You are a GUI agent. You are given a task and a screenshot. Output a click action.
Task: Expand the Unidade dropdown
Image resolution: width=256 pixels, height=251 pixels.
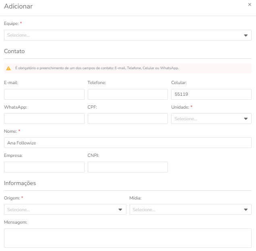pyautogui.click(x=211, y=118)
